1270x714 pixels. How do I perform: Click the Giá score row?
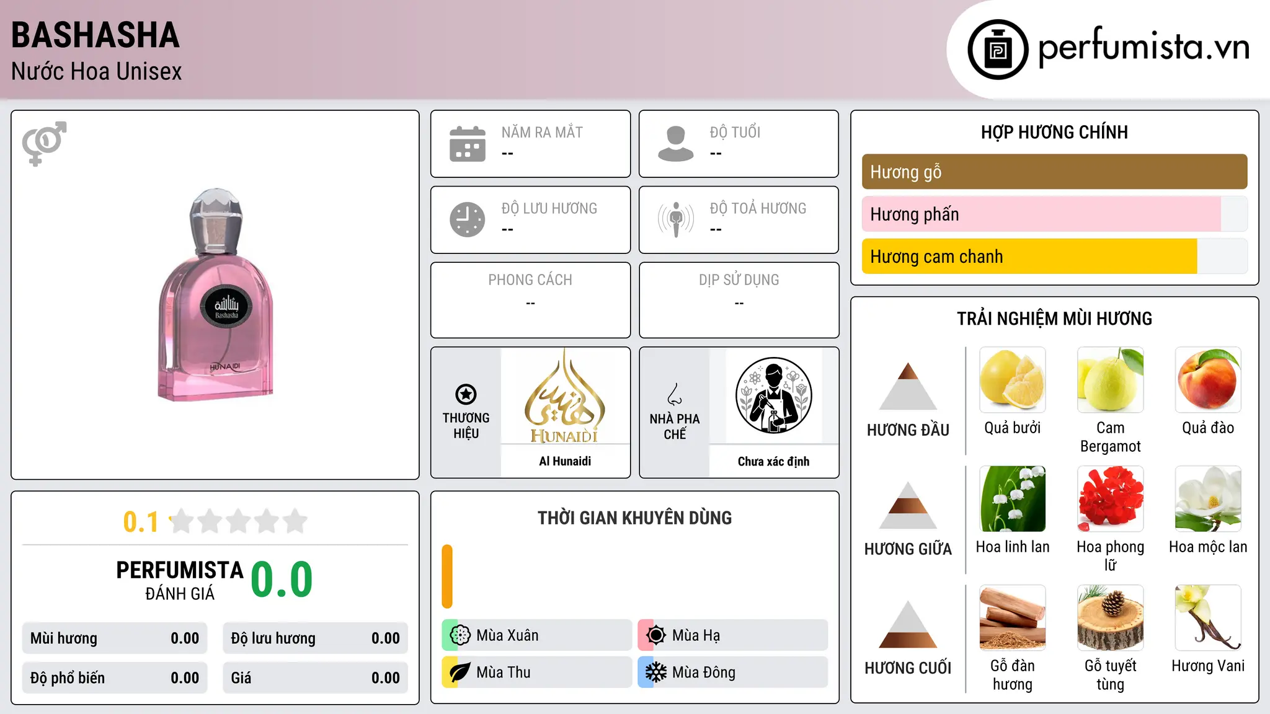tap(315, 678)
